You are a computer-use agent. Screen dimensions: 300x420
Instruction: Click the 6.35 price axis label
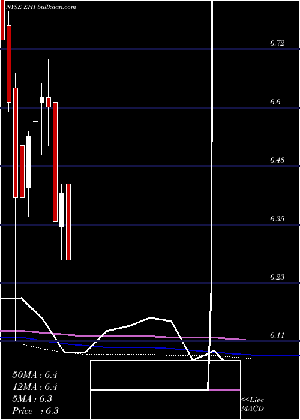coord(277,218)
